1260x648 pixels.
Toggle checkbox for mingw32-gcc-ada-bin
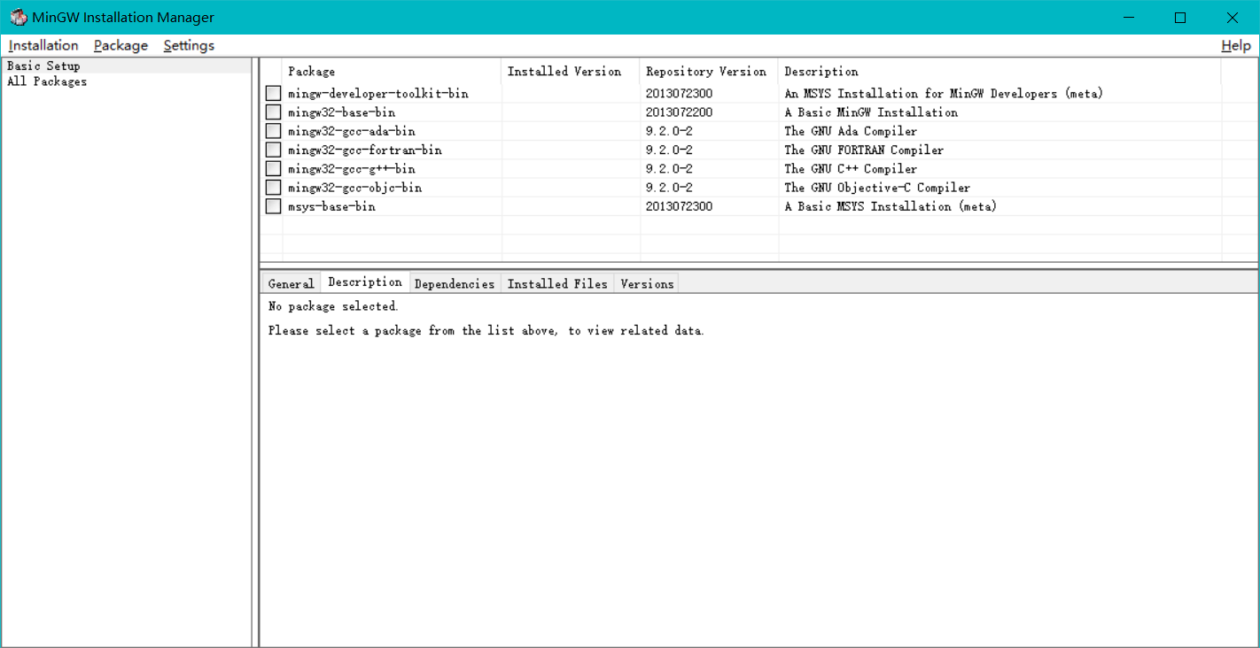[x=273, y=131]
